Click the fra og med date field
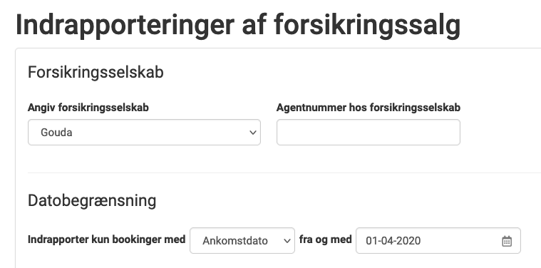The width and height of the screenshot is (541, 268). [x=438, y=241]
